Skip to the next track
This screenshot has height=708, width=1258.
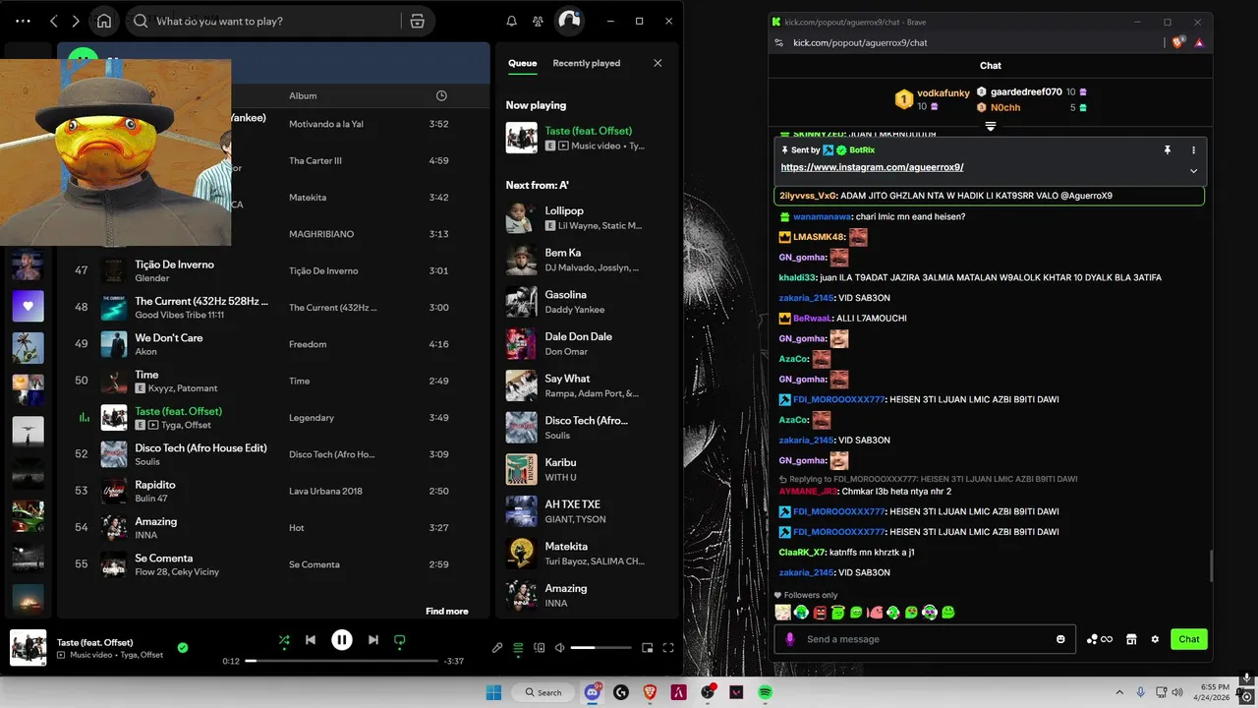373,640
